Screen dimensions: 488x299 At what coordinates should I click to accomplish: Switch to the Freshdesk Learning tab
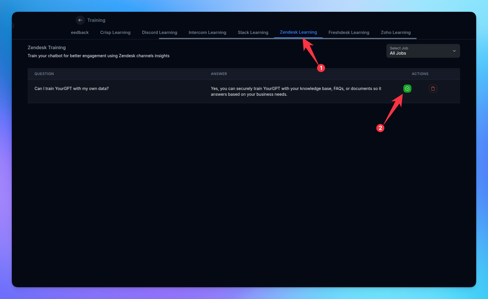point(349,32)
